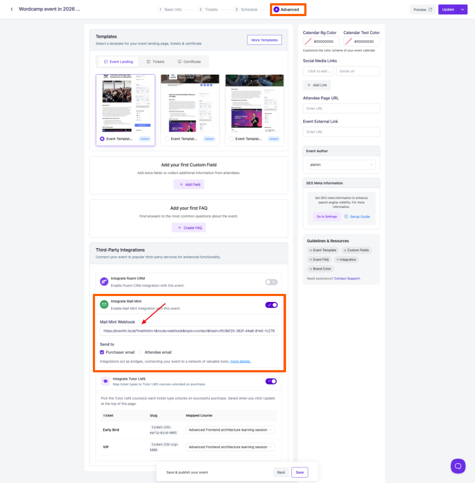475x483 pixels.
Task: Click the Preview external link icon
Action: [430, 10]
